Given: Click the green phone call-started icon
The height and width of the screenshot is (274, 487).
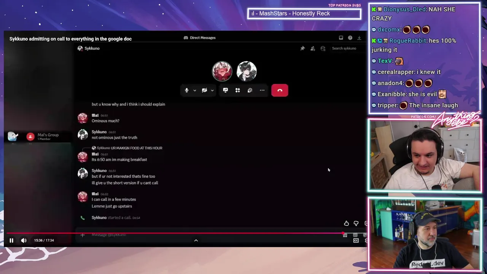Looking at the screenshot, I should coord(83,218).
